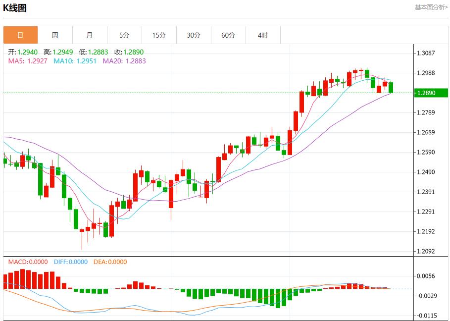
Task: Switch to the 周 weekly tab
Action: point(55,35)
